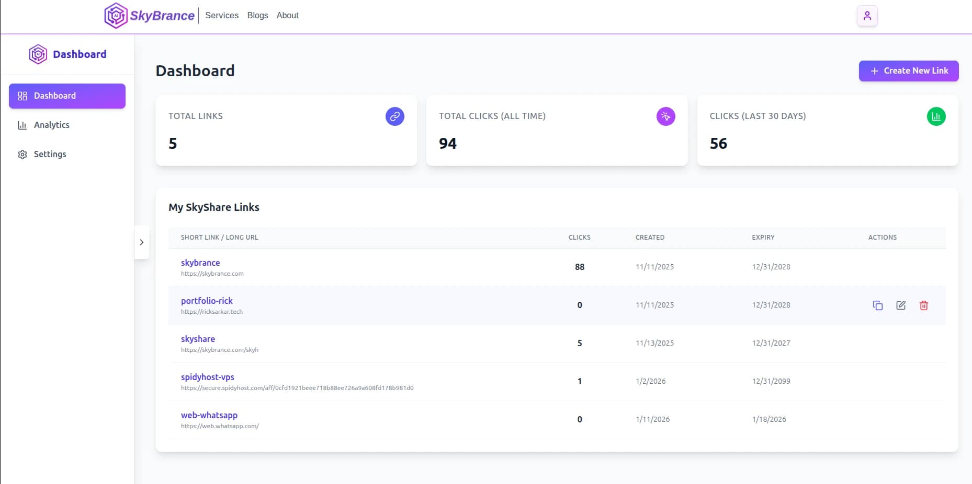Image resolution: width=972 pixels, height=484 pixels.
Task: Open the About page
Action: 287,16
